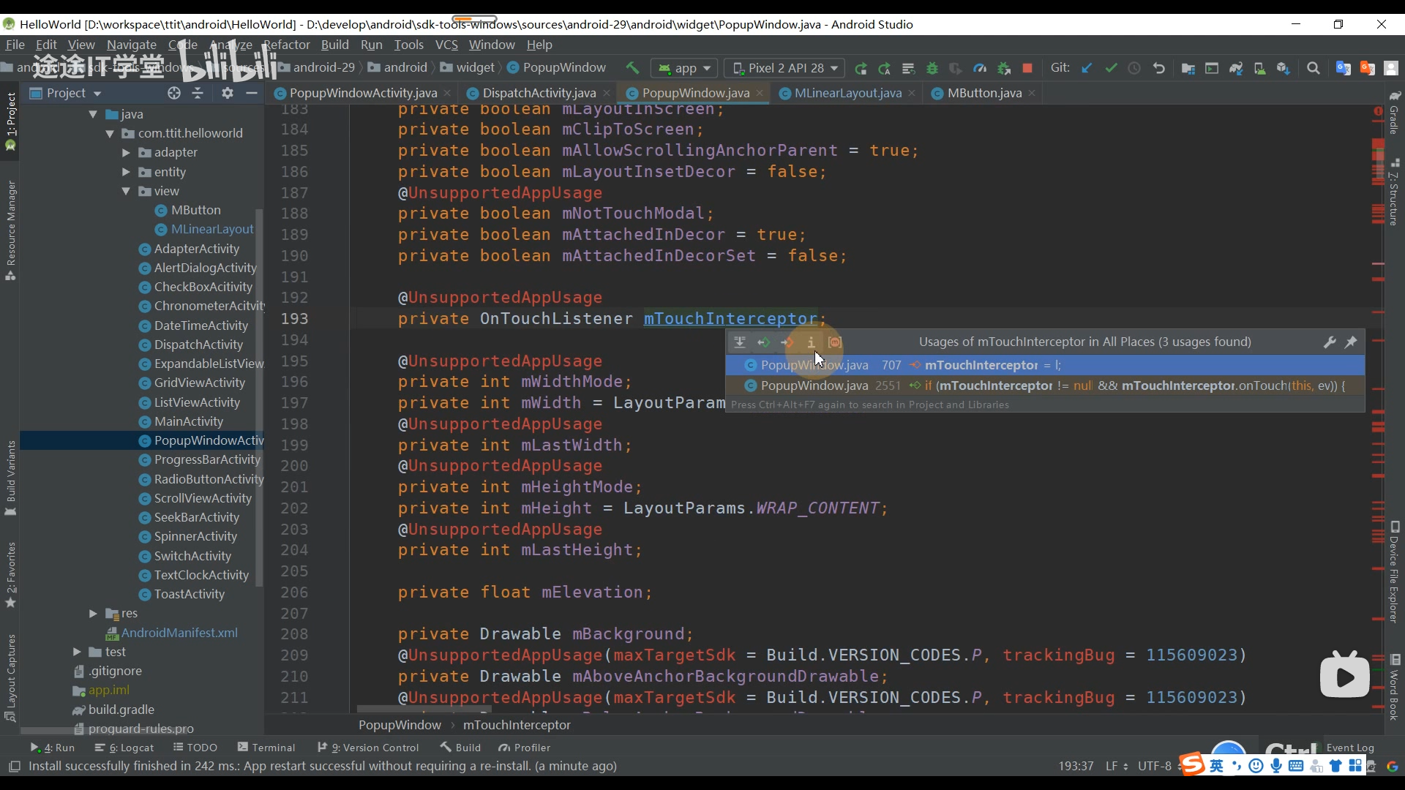
Task: Expand the res folder
Action: [93, 613]
